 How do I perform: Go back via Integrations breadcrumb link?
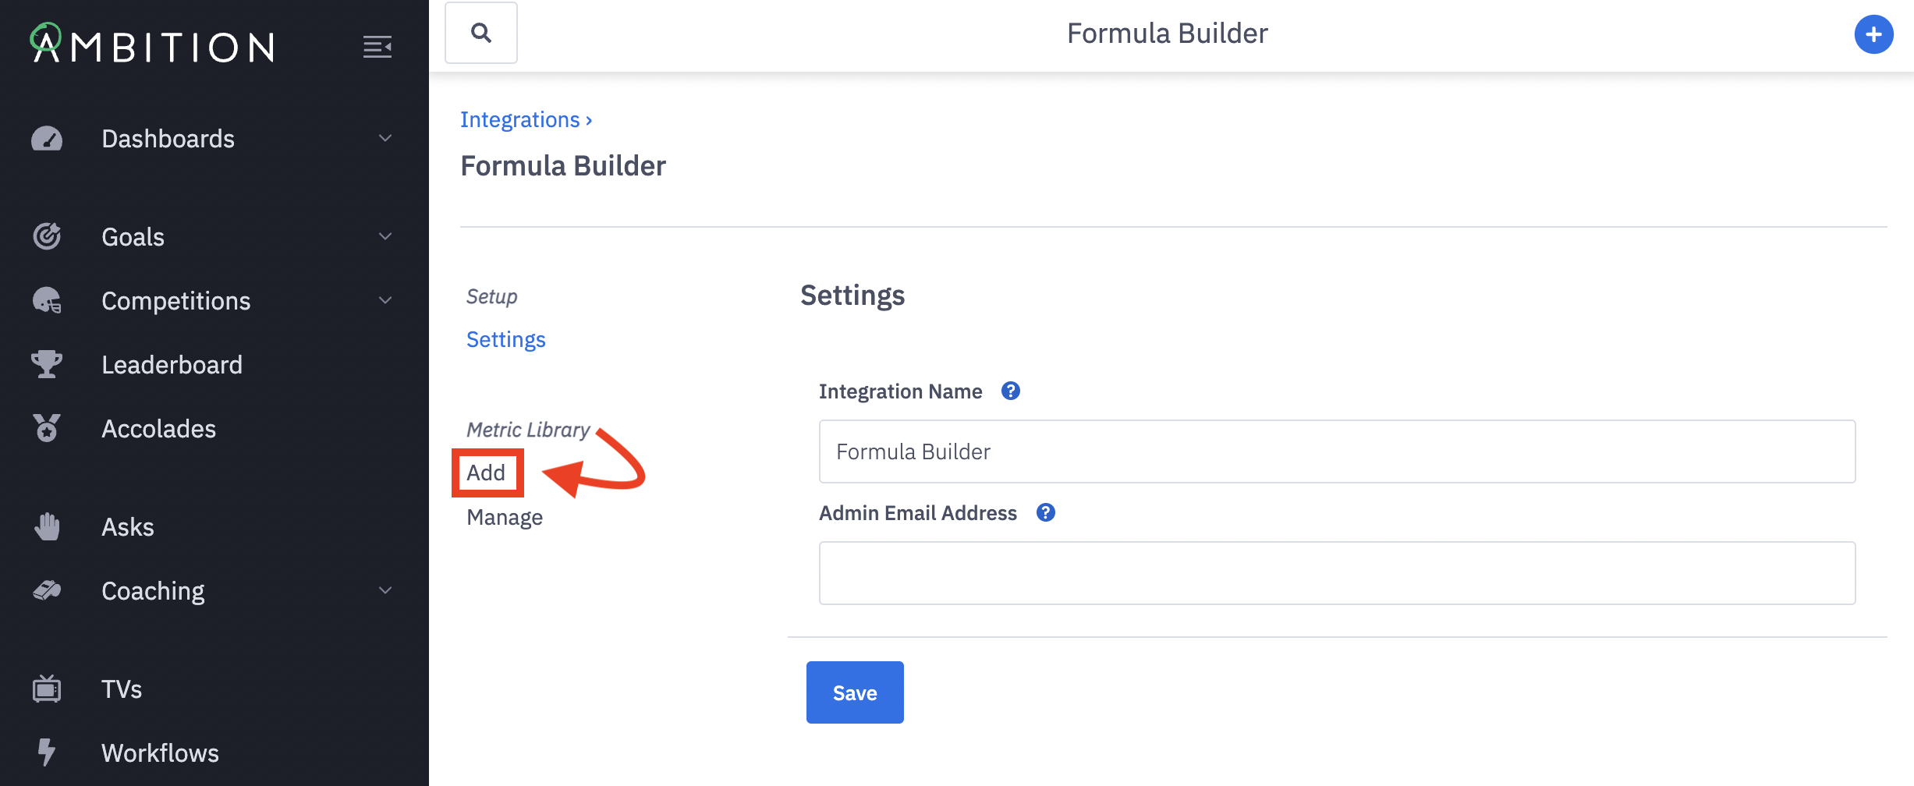pos(520,119)
